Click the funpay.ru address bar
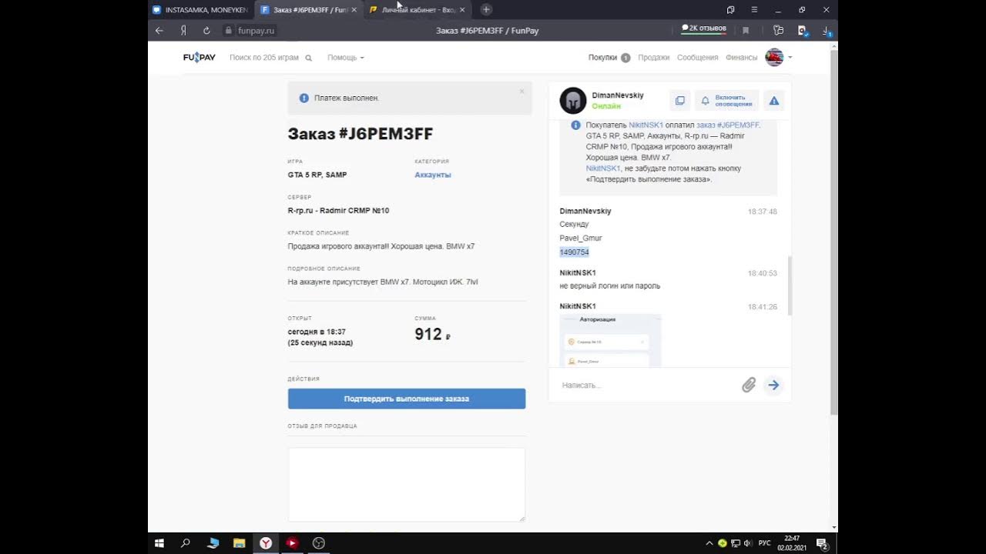Screen dimensions: 986x554 coord(257,31)
